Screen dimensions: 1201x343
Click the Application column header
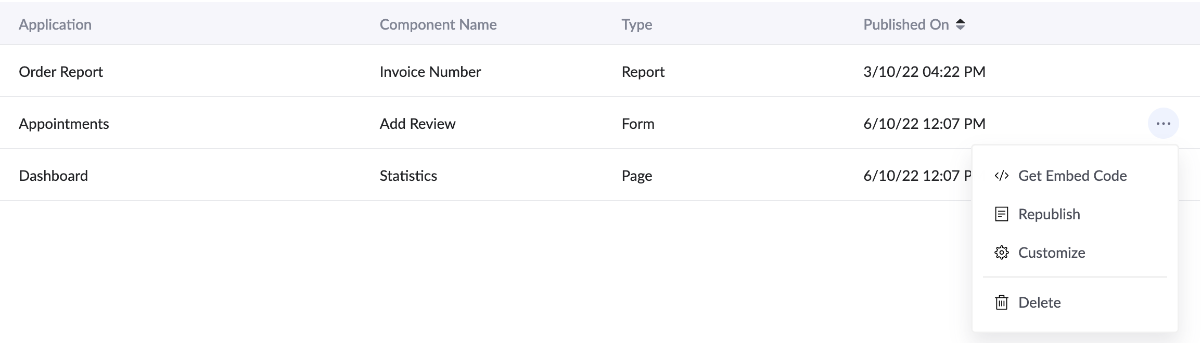55,24
